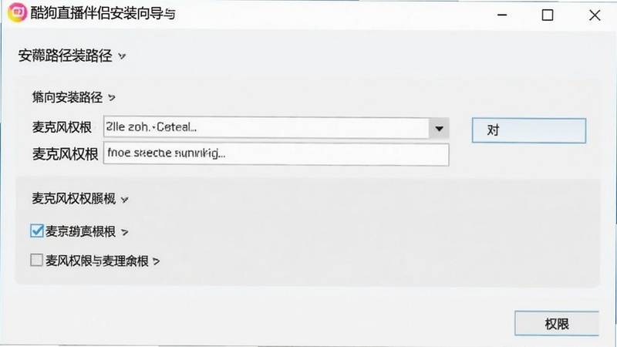Image resolution: width=617 pixels, height=347 pixels.
Task: Click the second 麦克风权根 label by lower input
Action: [65, 153]
